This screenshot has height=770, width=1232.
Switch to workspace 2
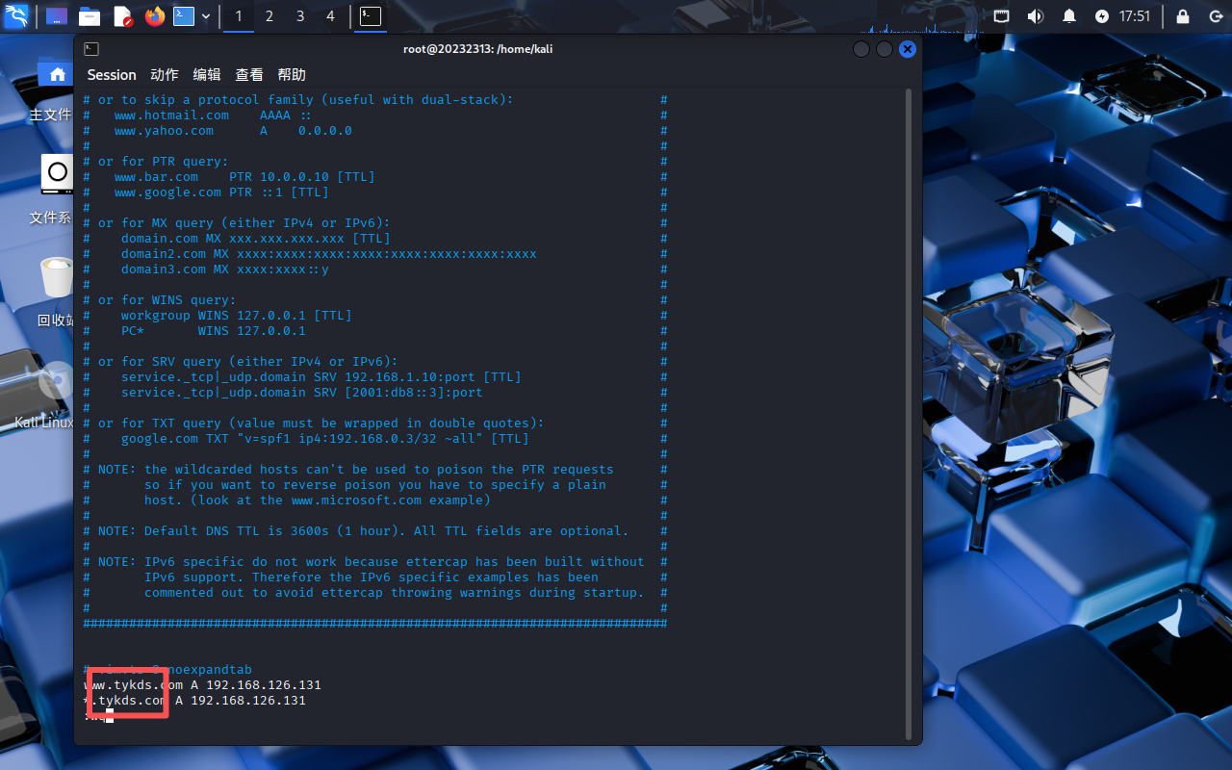tap(269, 16)
